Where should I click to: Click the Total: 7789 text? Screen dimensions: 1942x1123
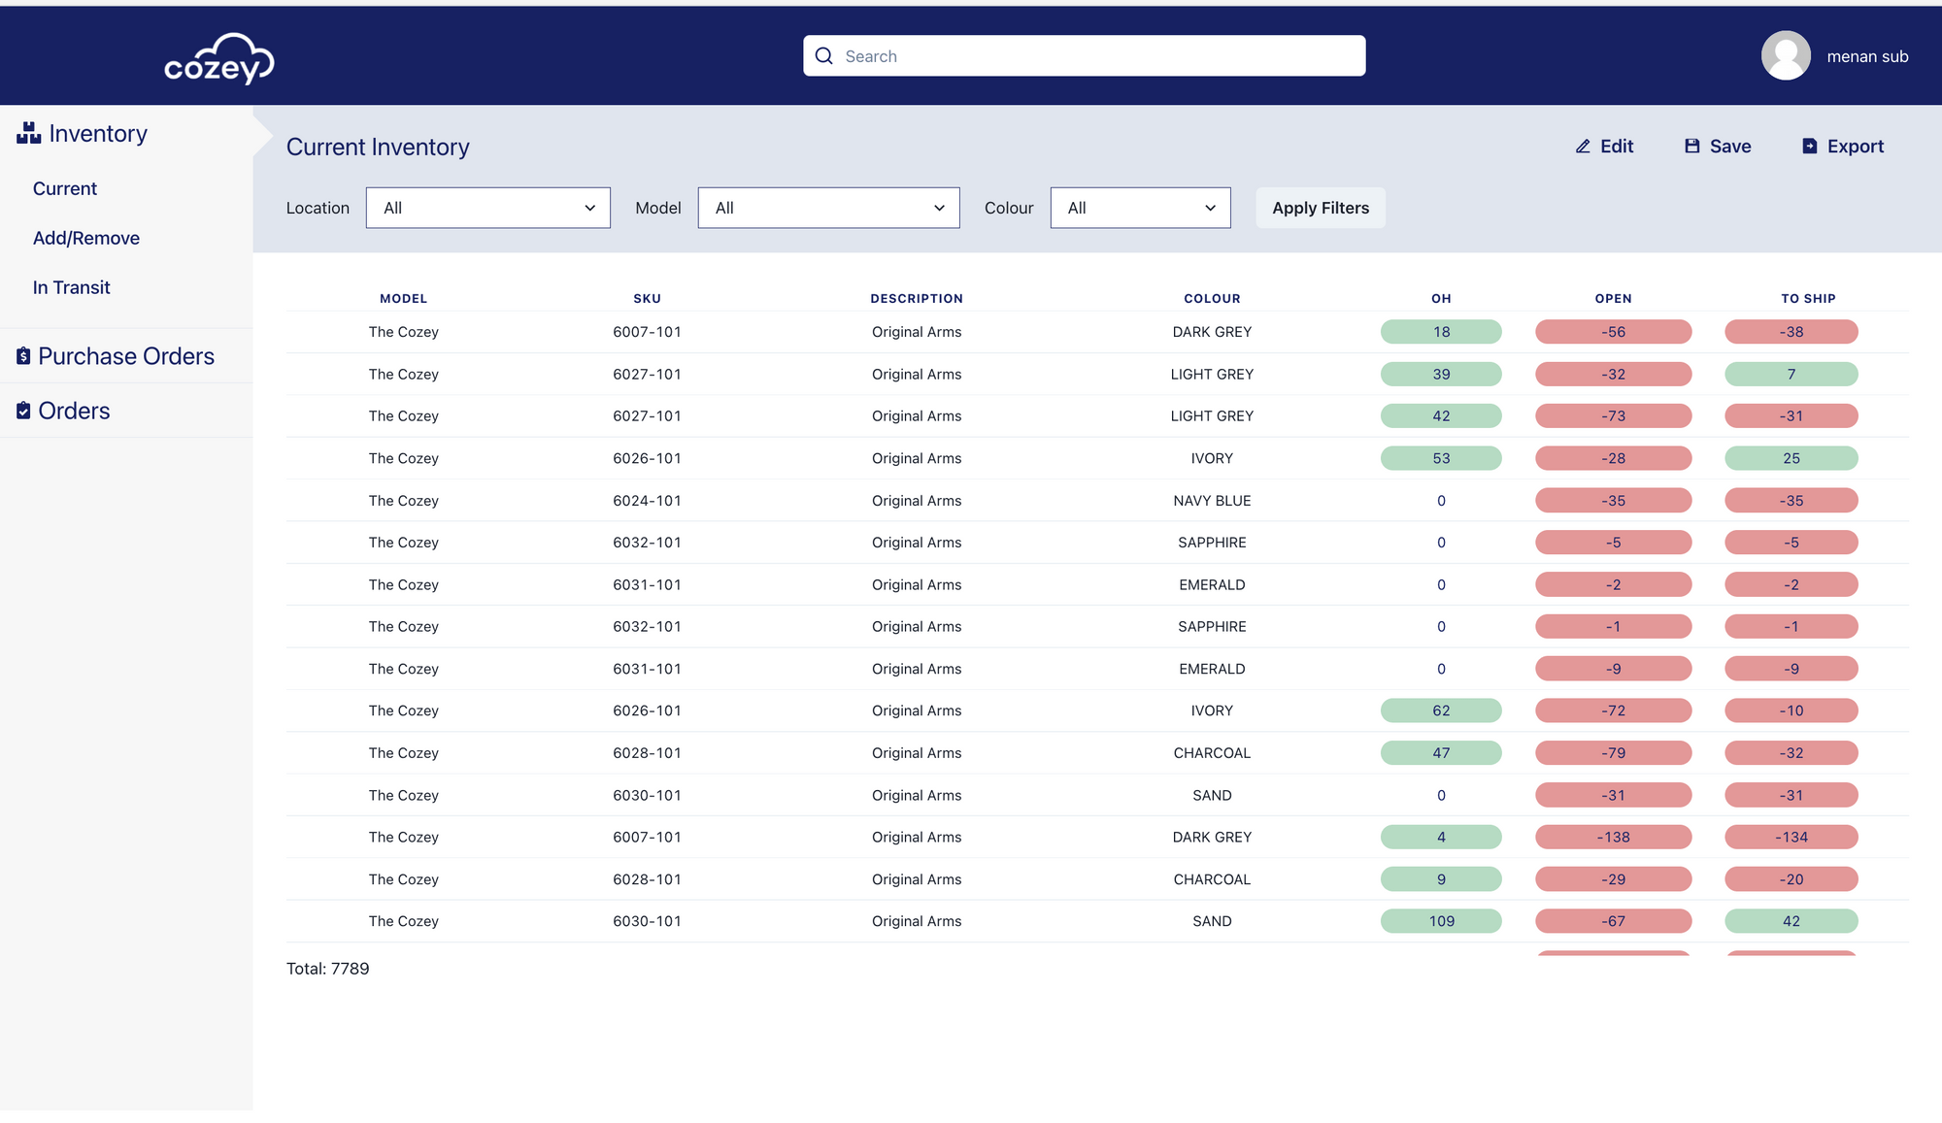328,969
